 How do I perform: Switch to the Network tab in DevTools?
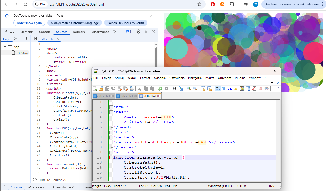pyautogui.click(x=79, y=32)
